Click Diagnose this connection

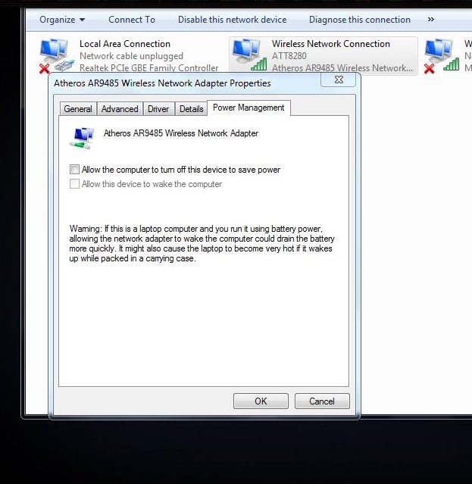360,20
